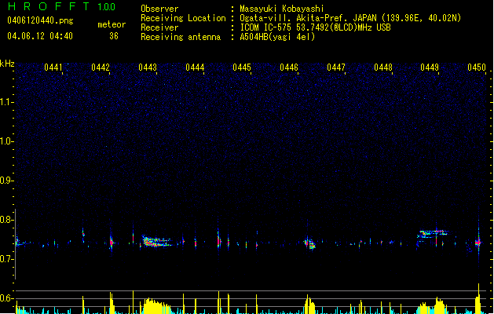Click the Observer field label
The height and width of the screenshot is (314, 494).
pos(159,9)
